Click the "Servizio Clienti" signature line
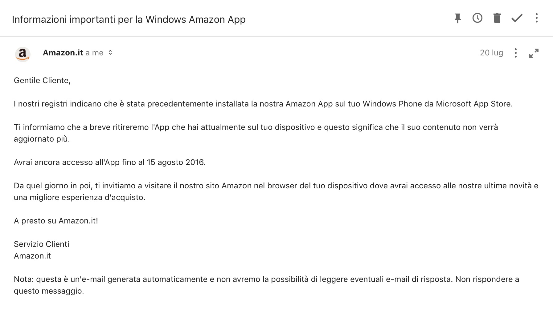 [42, 244]
